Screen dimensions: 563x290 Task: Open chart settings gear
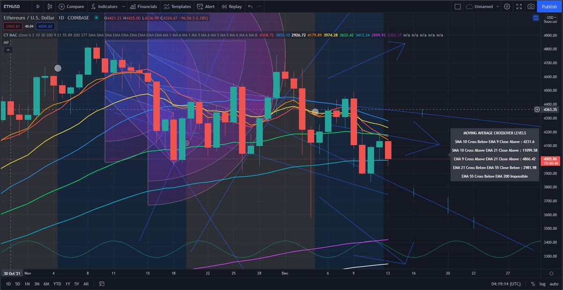(507, 7)
